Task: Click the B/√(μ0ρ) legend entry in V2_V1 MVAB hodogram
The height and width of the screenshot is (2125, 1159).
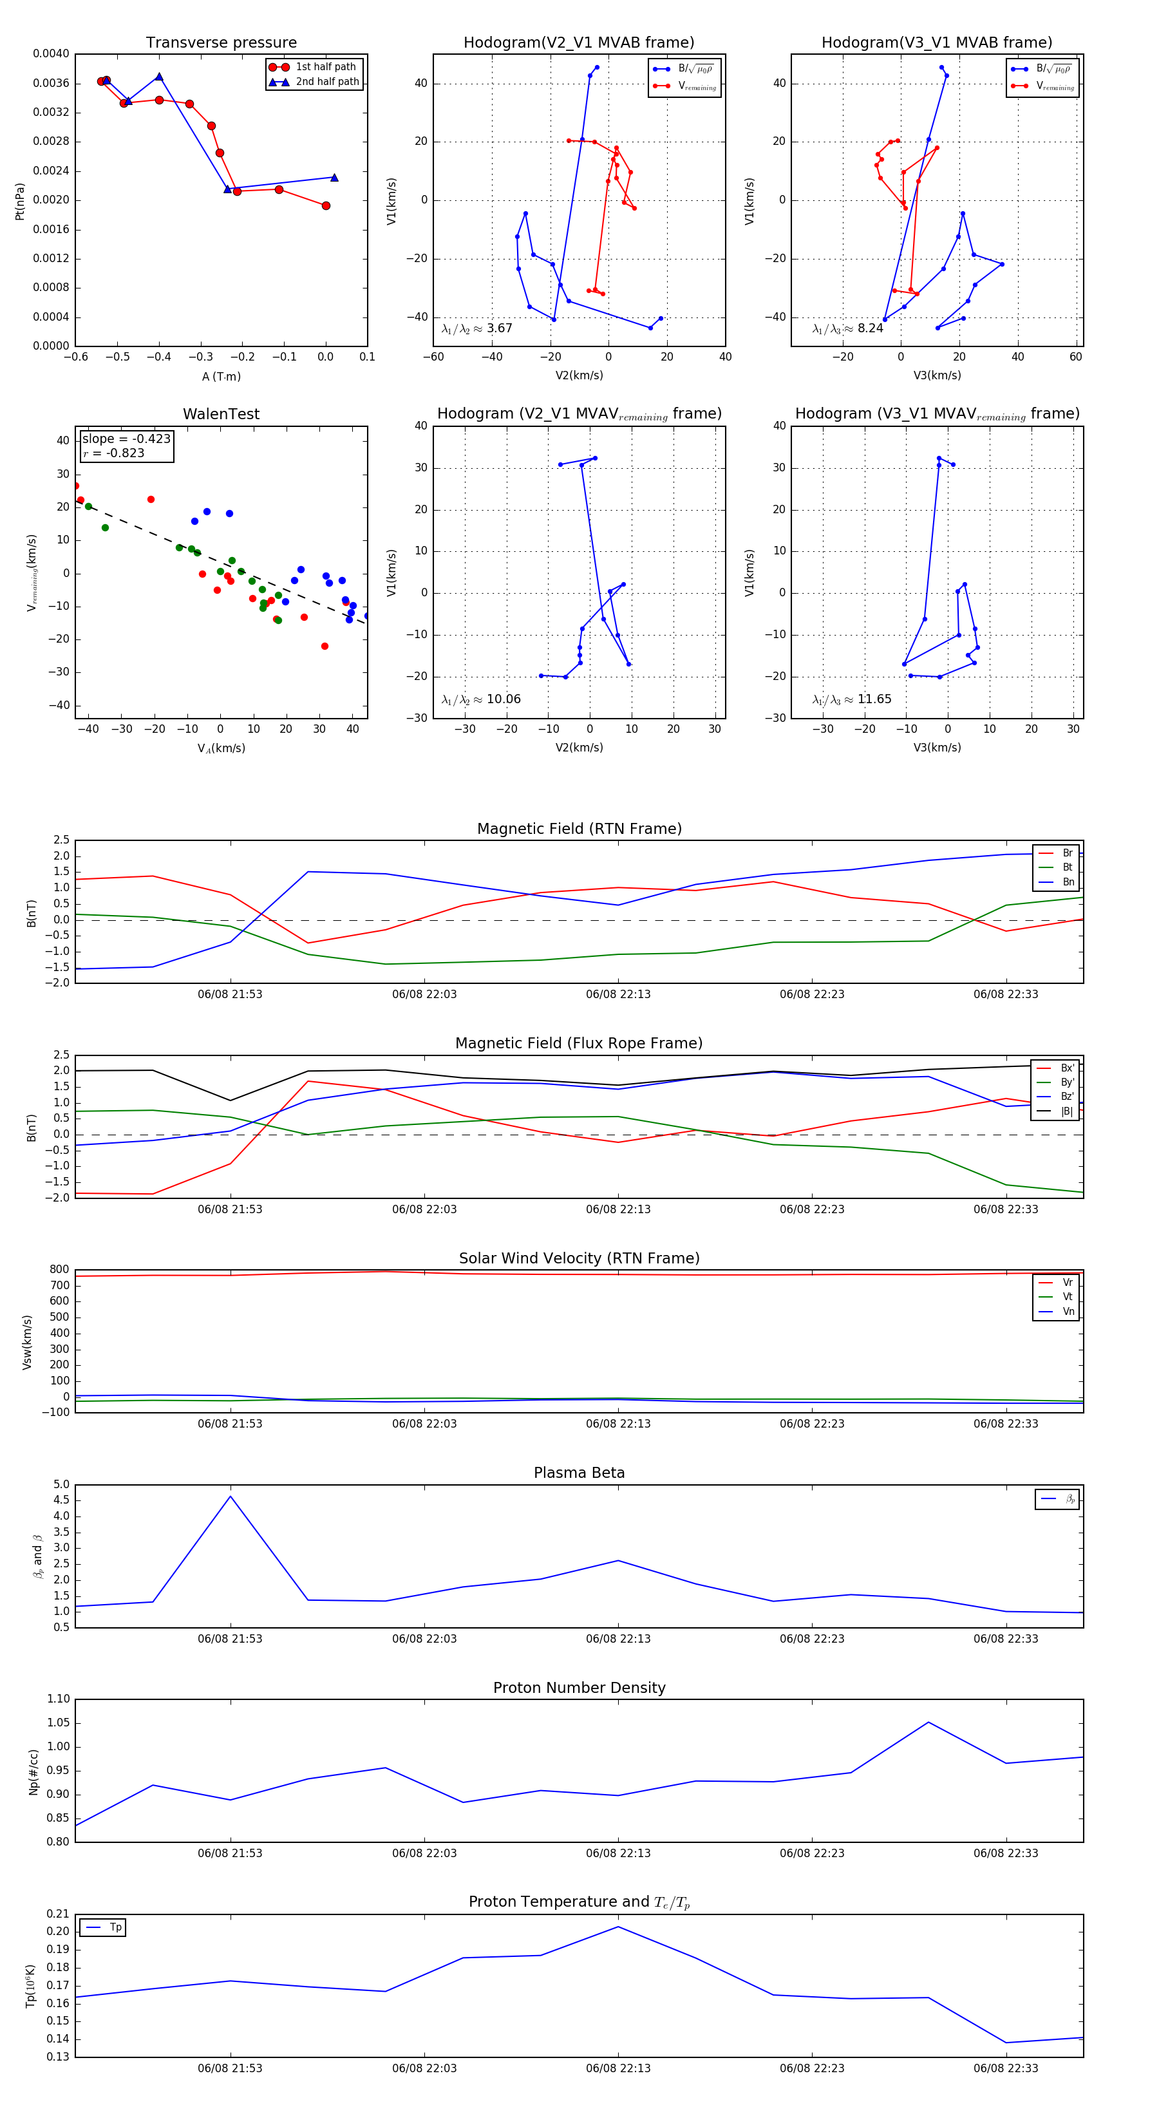Action: [x=684, y=70]
